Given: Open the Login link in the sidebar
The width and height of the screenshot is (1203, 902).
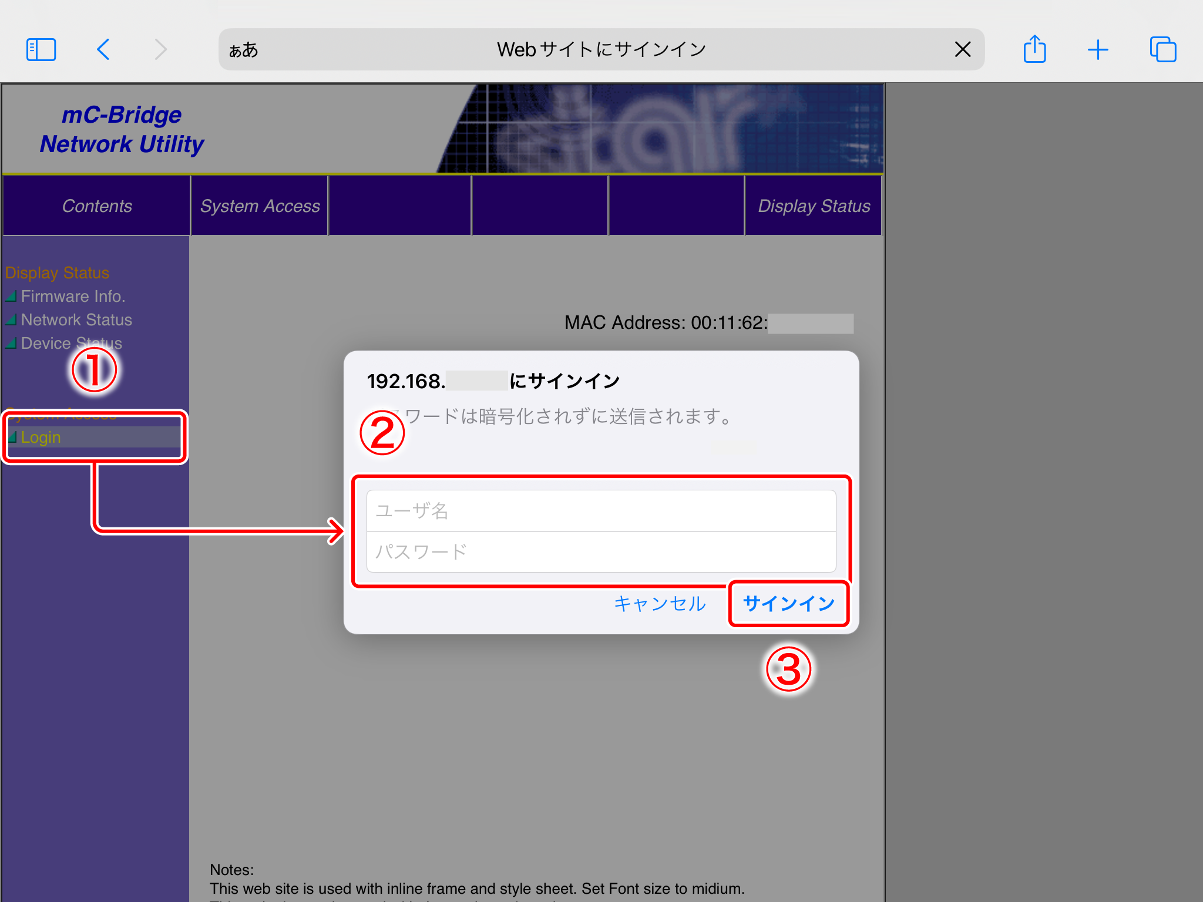Looking at the screenshot, I should pos(41,437).
